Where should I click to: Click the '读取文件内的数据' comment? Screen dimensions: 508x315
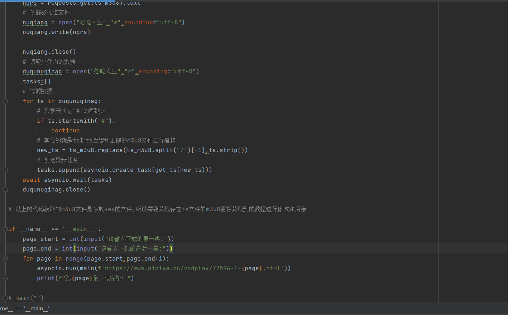coord(49,62)
